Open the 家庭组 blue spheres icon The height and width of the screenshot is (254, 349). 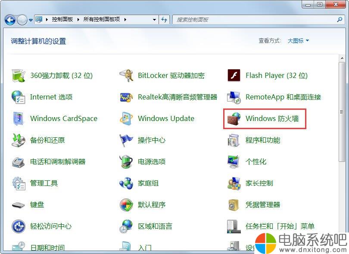point(126,183)
